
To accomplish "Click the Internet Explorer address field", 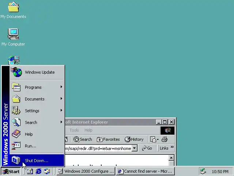I will [x=98, y=148].
